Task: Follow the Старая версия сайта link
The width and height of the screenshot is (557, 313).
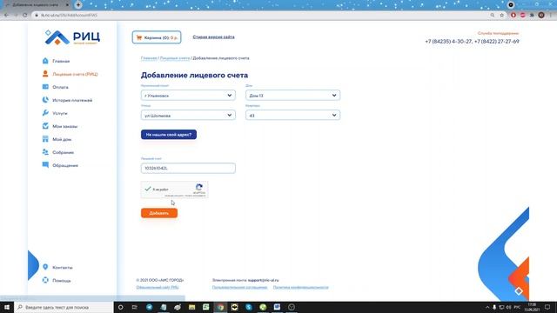Action: click(213, 37)
